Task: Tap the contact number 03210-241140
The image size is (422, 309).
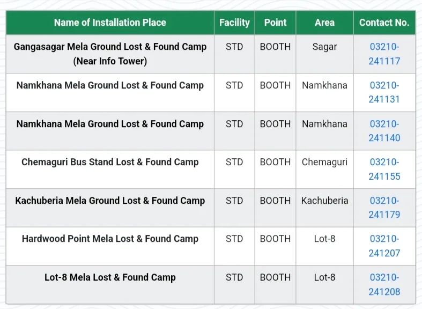Action: tap(384, 131)
